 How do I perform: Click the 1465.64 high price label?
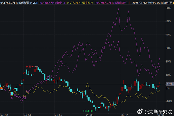tap(30, 67)
